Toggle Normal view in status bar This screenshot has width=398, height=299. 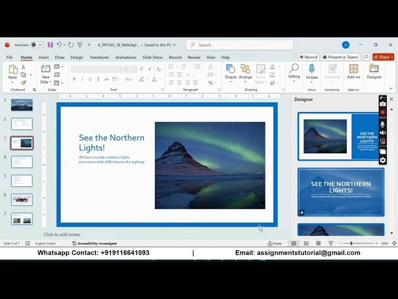click(x=294, y=244)
